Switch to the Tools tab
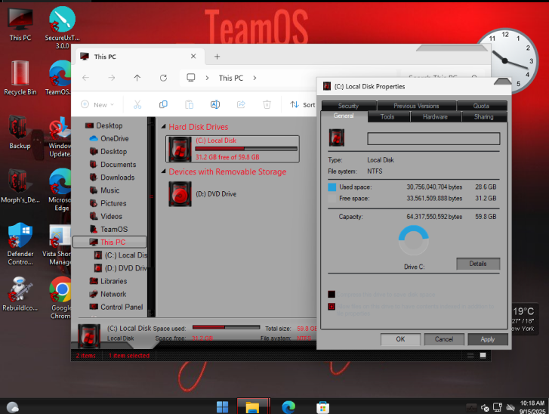 [388, 116]
